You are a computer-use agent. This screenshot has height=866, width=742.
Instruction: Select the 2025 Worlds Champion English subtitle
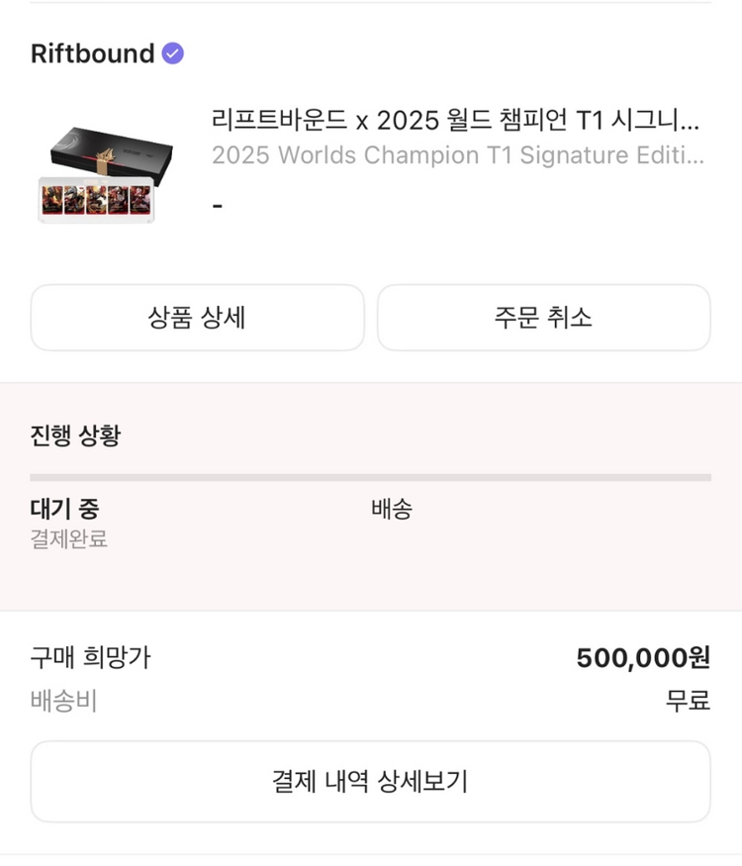tap(458, 155)
